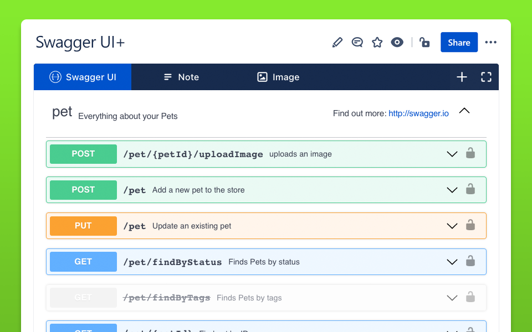Viewport: 532px width, 332px height.
Task: Click the lock on the PUT /pet endpoint
Action: click(470, 225)
